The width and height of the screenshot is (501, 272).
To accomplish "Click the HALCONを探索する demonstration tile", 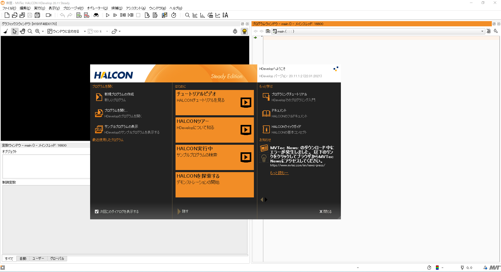I will click(x=214, y=185).
